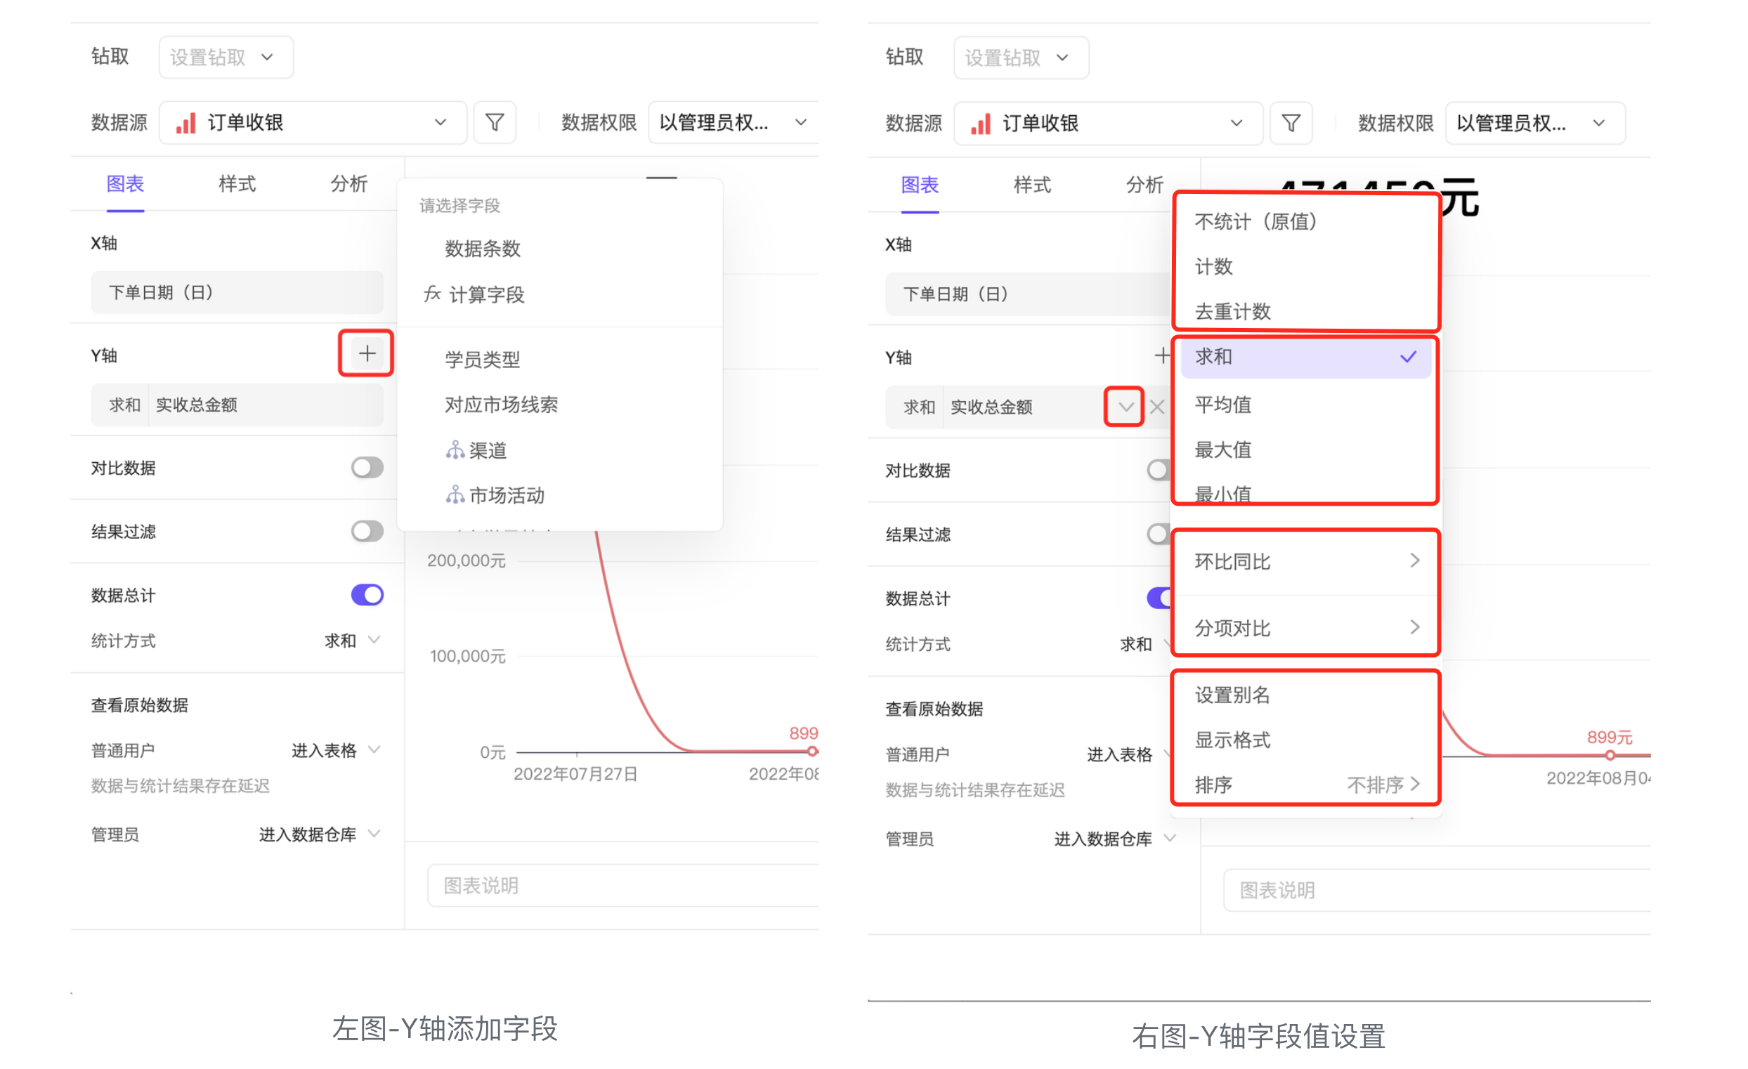Open 排序 不排序 submenu
The image size is (1748, 1069).
pos(1306,785)
